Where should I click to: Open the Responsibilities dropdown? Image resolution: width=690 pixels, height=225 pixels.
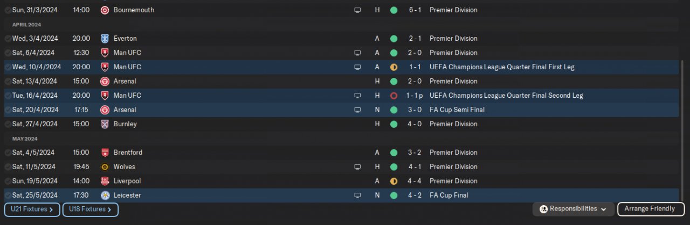[x=573, y=209]
